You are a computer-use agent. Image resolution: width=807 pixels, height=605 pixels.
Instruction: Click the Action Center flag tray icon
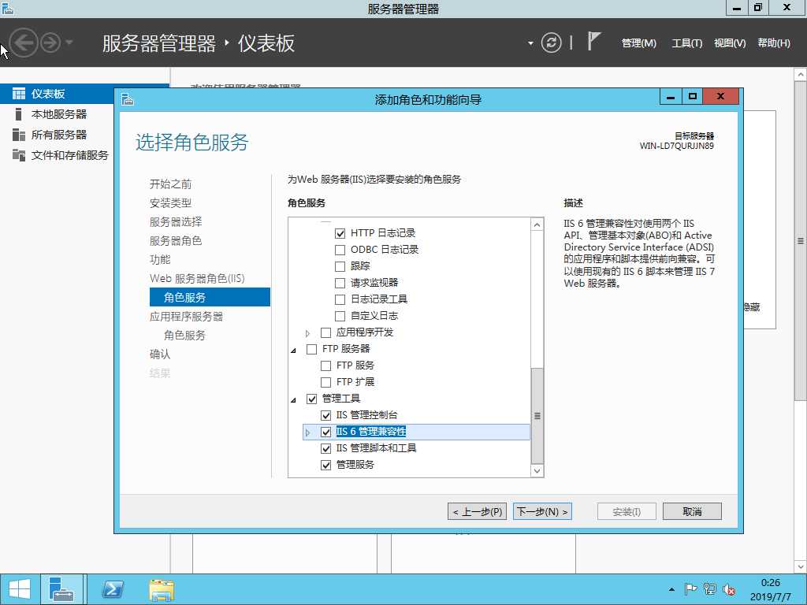(690, 589)
